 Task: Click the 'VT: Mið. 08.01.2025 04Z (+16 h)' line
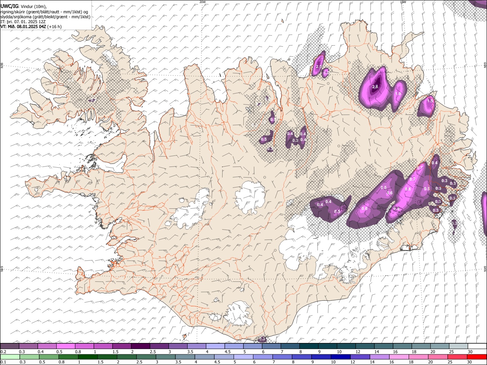[x=31, y=27]
